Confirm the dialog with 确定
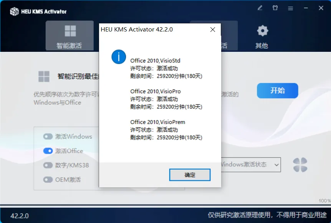 pyautogui.click(x=190, y=175)
